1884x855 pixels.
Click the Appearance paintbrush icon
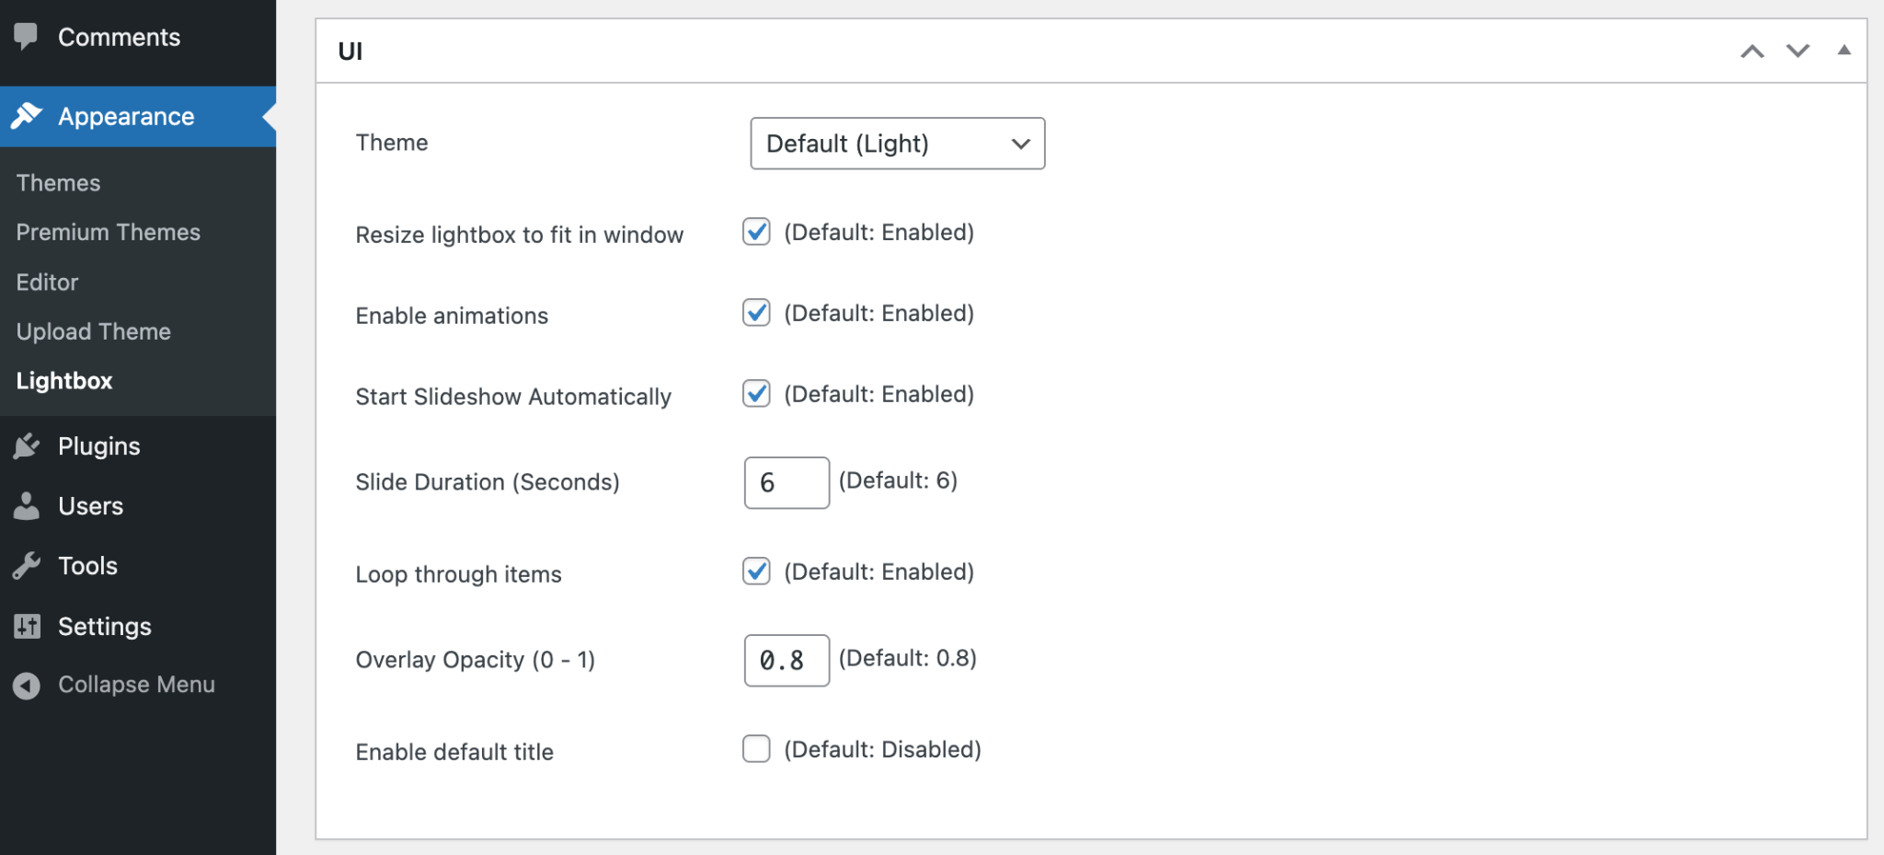pos(27,116)
